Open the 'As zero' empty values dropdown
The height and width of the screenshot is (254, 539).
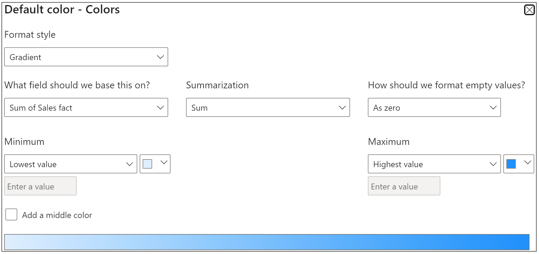tap(434, 107)
